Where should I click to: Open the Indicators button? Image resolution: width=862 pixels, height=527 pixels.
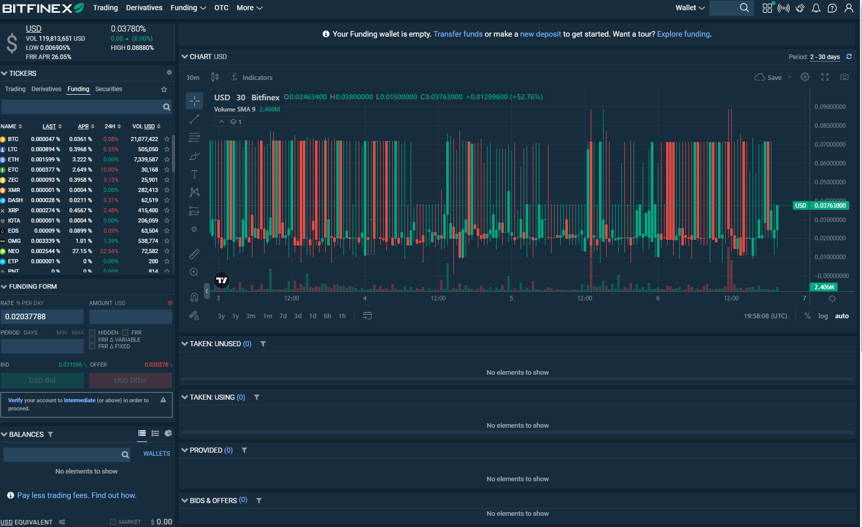pos(252,77)
